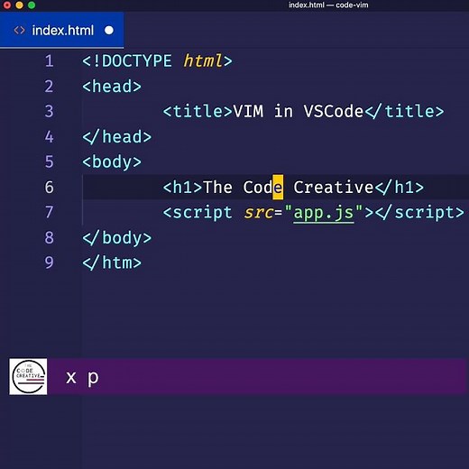The height and width of the screenshot is (469, 469).
Task: Click the src attribute on line 7
Action: point(259,213)
